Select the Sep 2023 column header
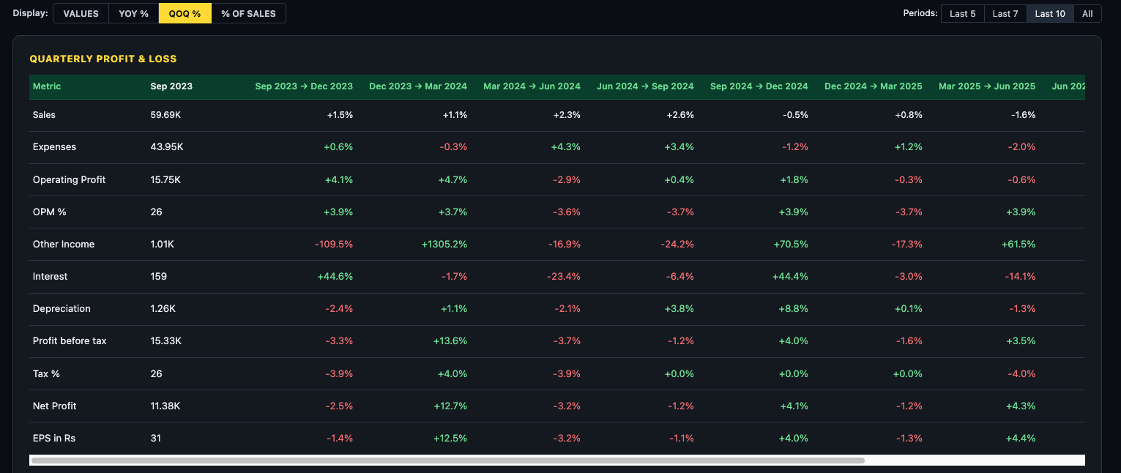Screen dimensions: 1121x473 pos(169,86)
